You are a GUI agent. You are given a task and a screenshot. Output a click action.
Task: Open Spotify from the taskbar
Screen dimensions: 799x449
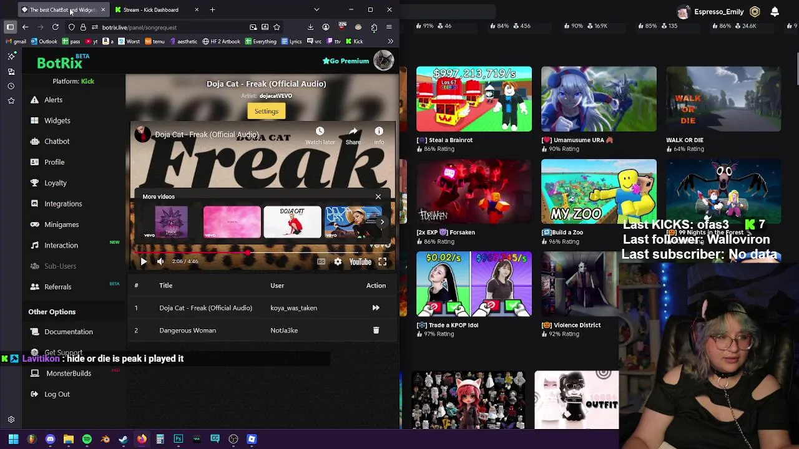[87, 439]
